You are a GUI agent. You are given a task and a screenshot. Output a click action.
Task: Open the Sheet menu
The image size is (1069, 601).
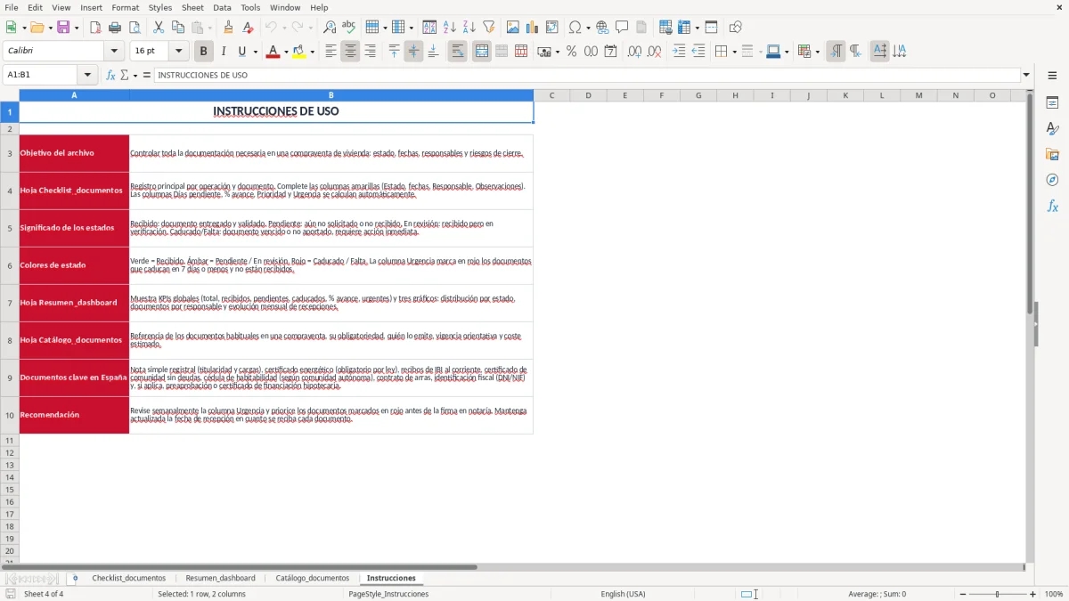click(x=193, y=7)
